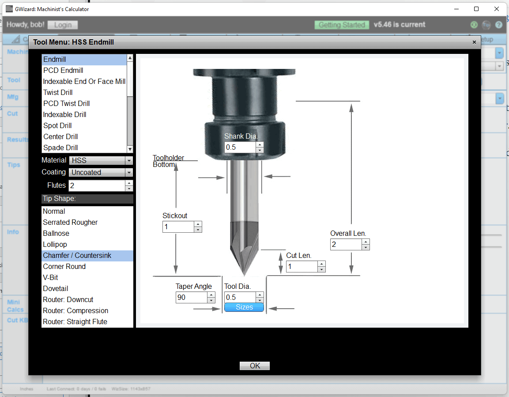Open the Getting Started link
Viewport: 509px width, 397px height.
click(x=342, y=25)
